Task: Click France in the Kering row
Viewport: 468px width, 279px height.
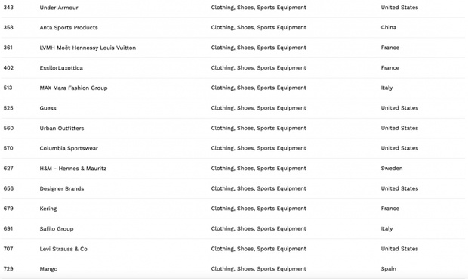Action: click(x=389, y=209)
